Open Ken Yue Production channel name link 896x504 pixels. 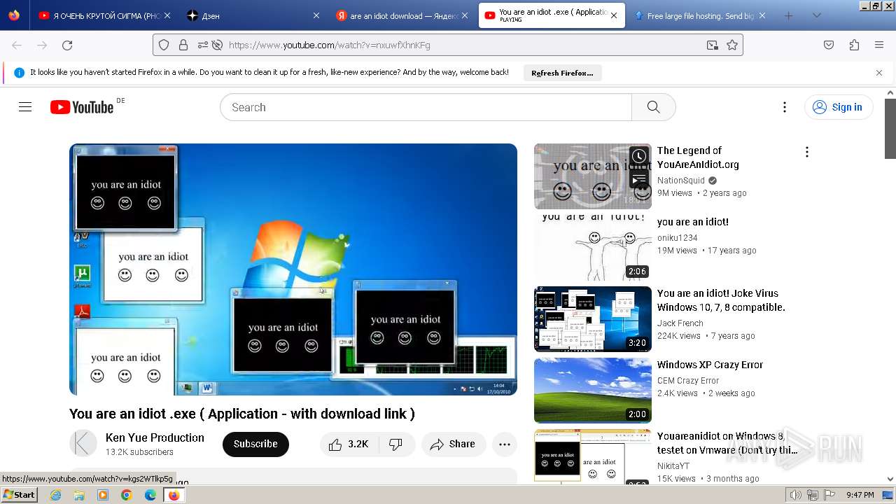point(155,437)
